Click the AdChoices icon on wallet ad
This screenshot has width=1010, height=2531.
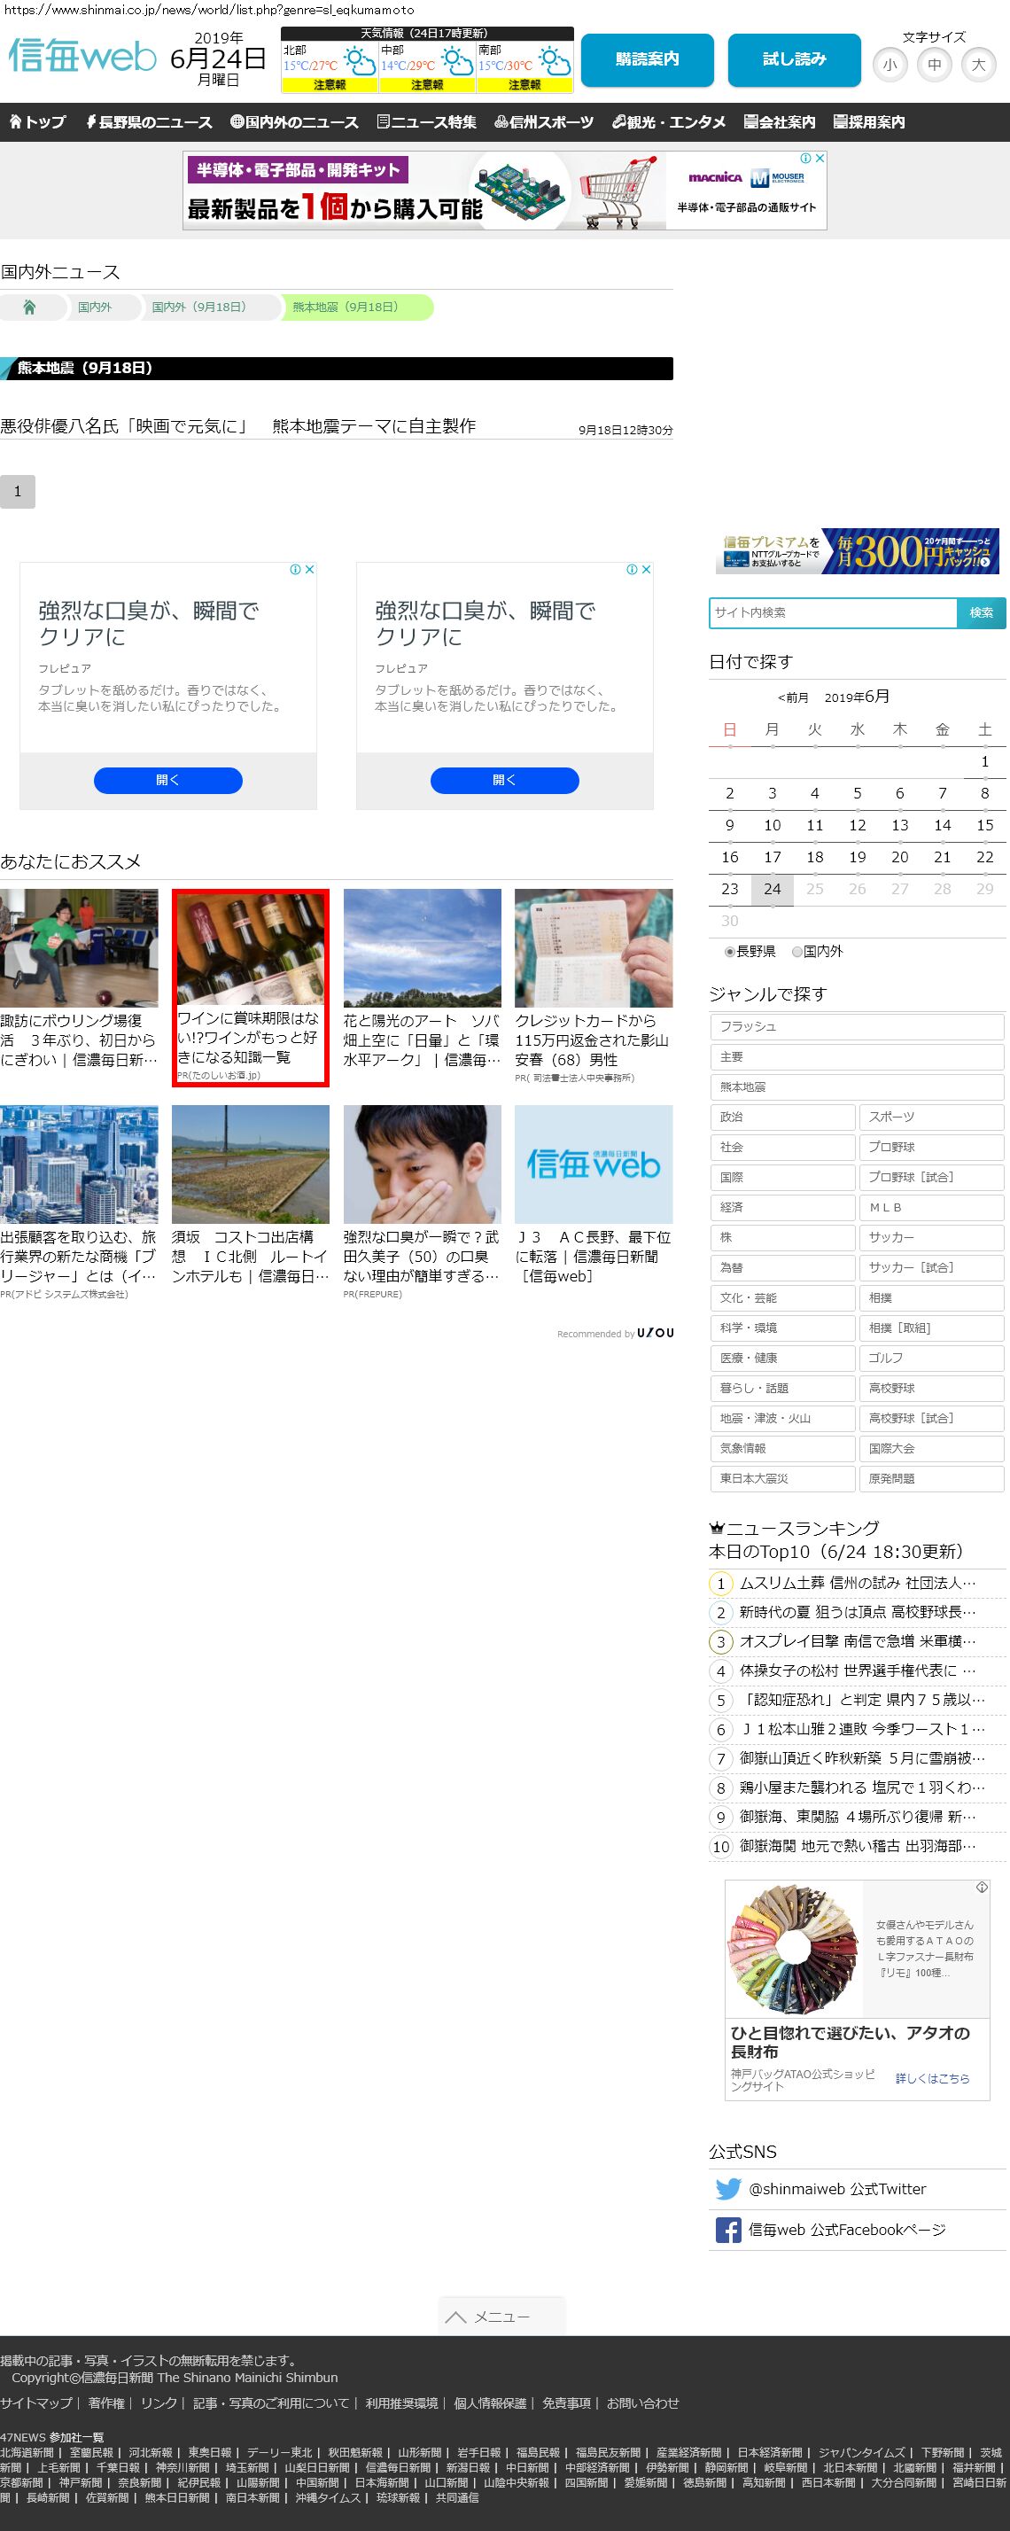point(981,1887)
